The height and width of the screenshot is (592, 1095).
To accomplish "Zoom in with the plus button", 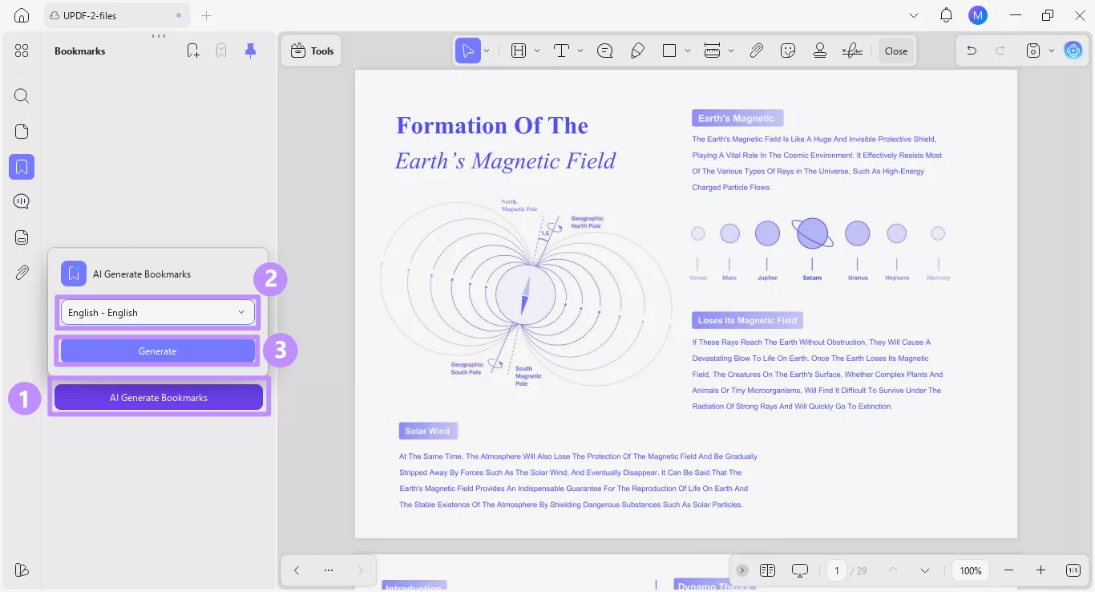I will [x=1040, y=570].
